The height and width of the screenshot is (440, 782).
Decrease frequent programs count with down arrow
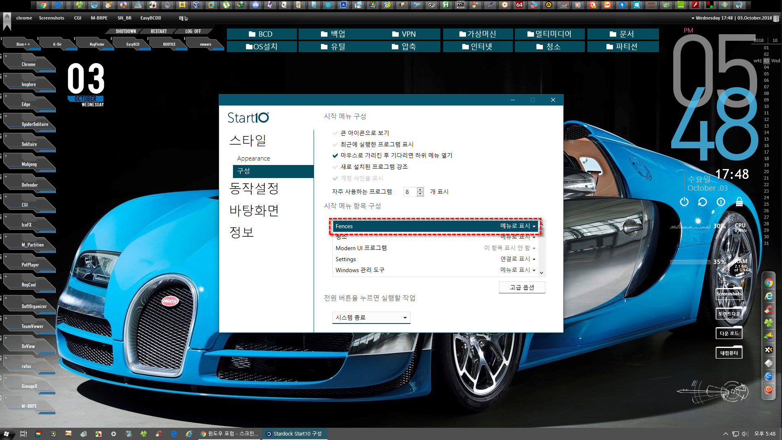[x=420, y=194]
